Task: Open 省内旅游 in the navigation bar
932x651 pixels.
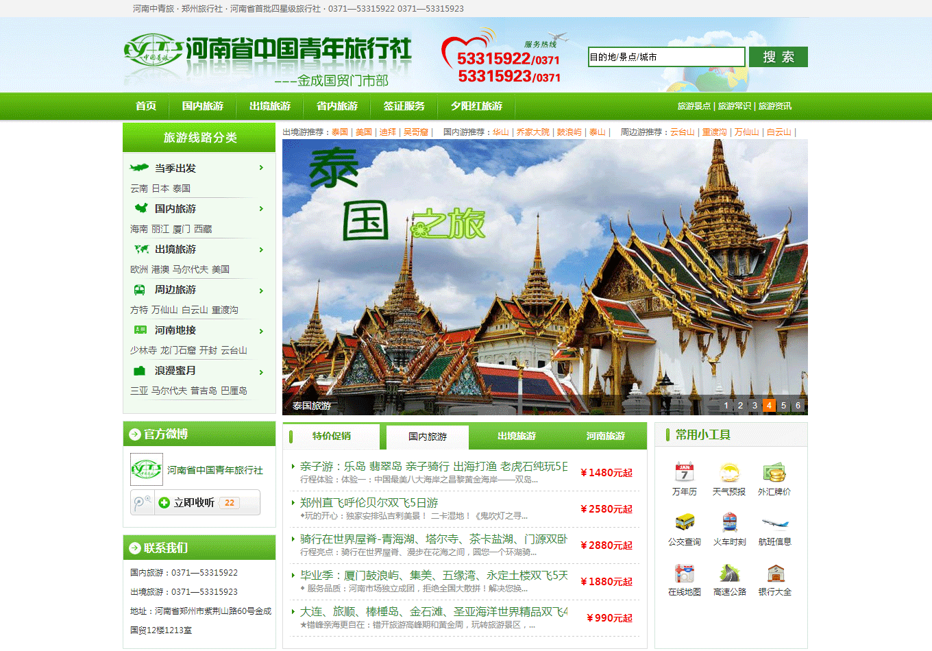Action: [336, 106]
